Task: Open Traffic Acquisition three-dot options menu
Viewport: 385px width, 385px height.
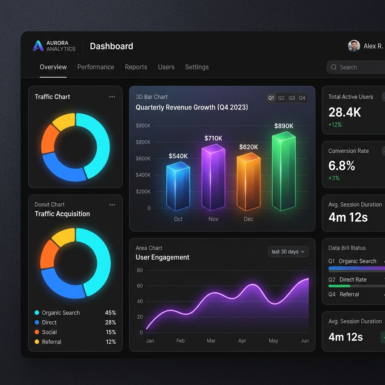Action: (112, 205)
